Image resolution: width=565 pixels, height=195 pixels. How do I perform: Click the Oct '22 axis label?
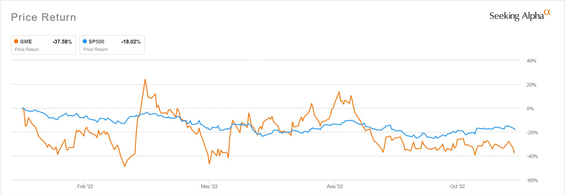[x=457, y=186]
